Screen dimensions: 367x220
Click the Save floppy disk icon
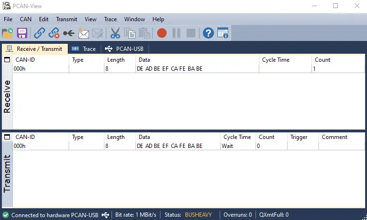point(22,33)
